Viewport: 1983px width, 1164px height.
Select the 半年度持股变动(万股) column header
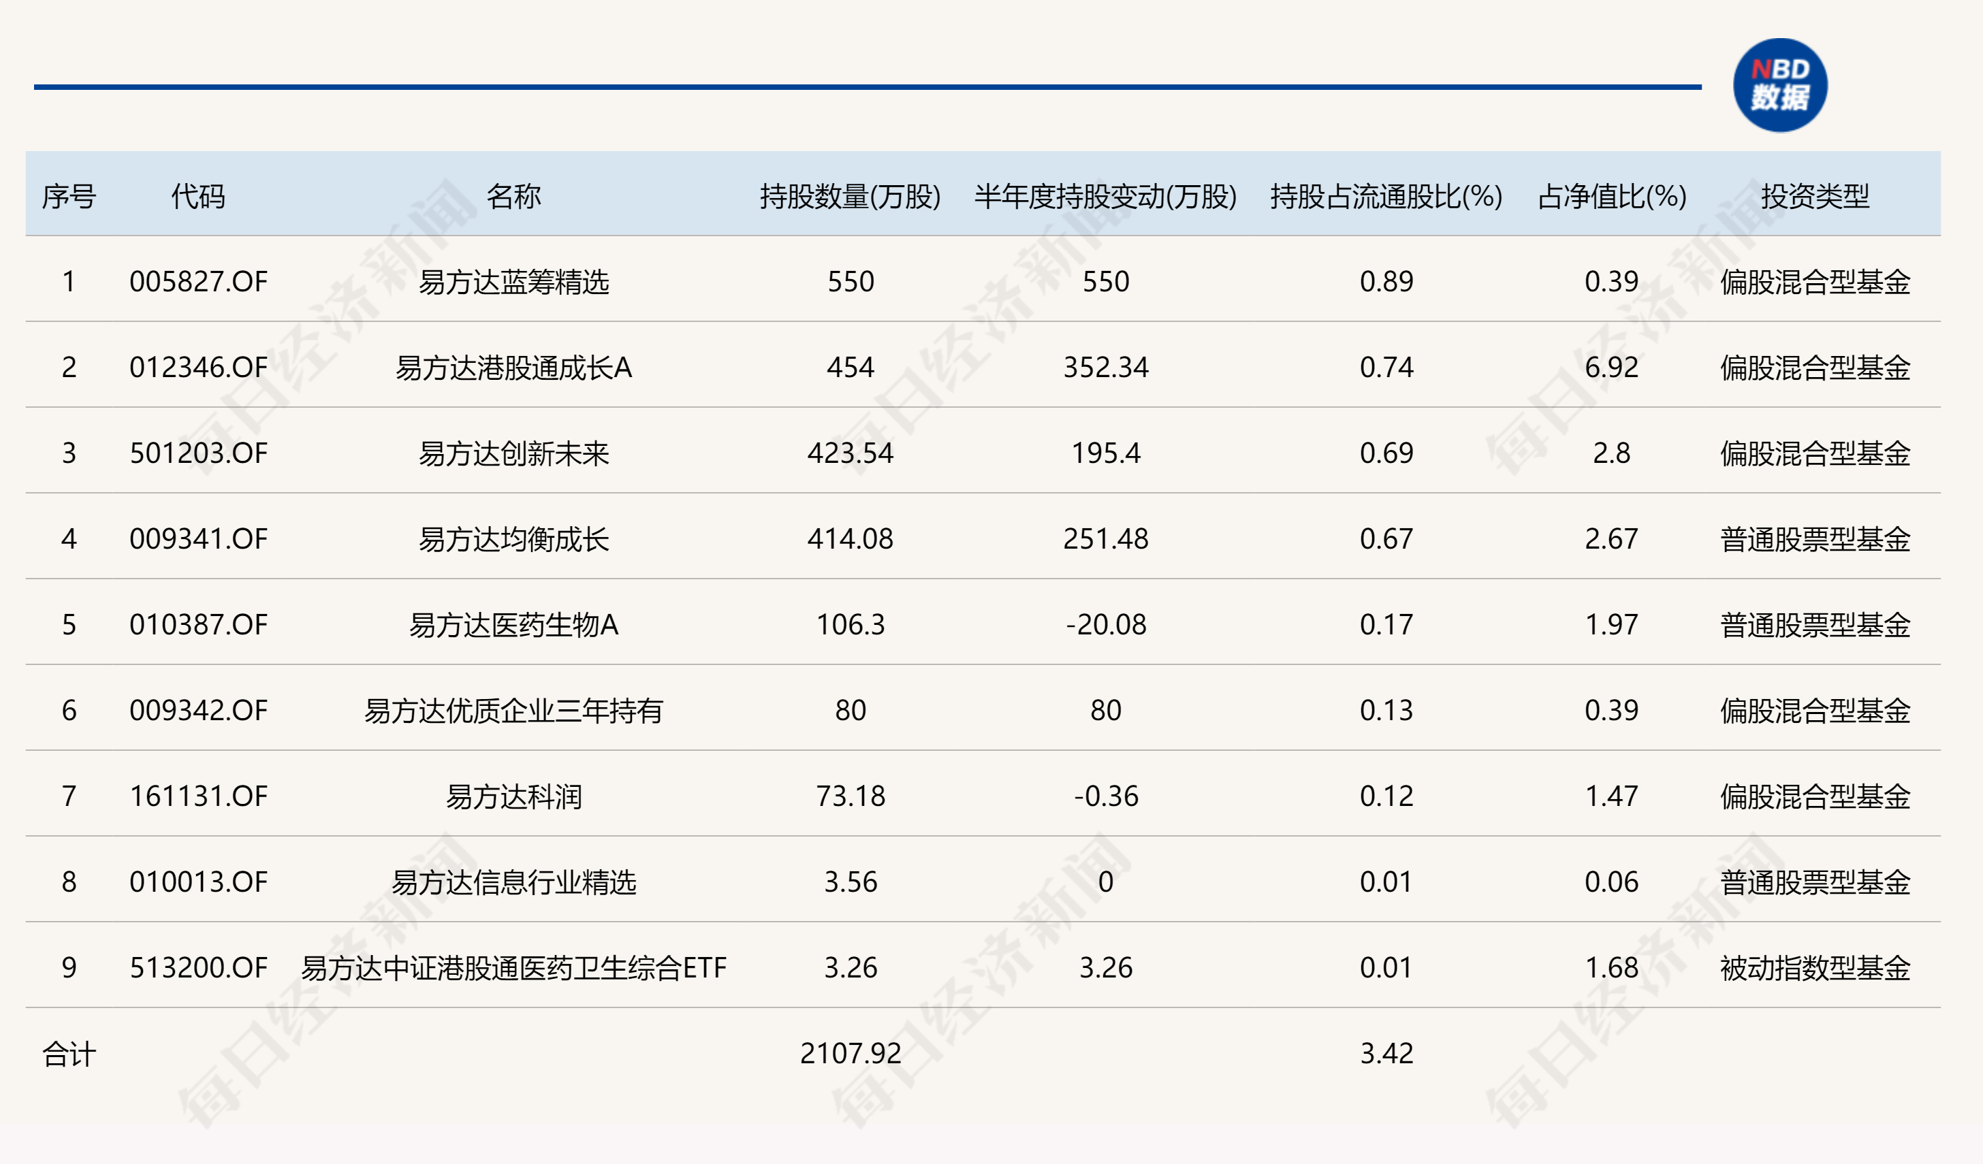tap(1106, 196)
